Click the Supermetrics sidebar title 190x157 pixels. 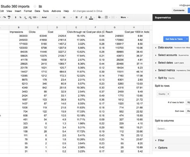(163, 17)
